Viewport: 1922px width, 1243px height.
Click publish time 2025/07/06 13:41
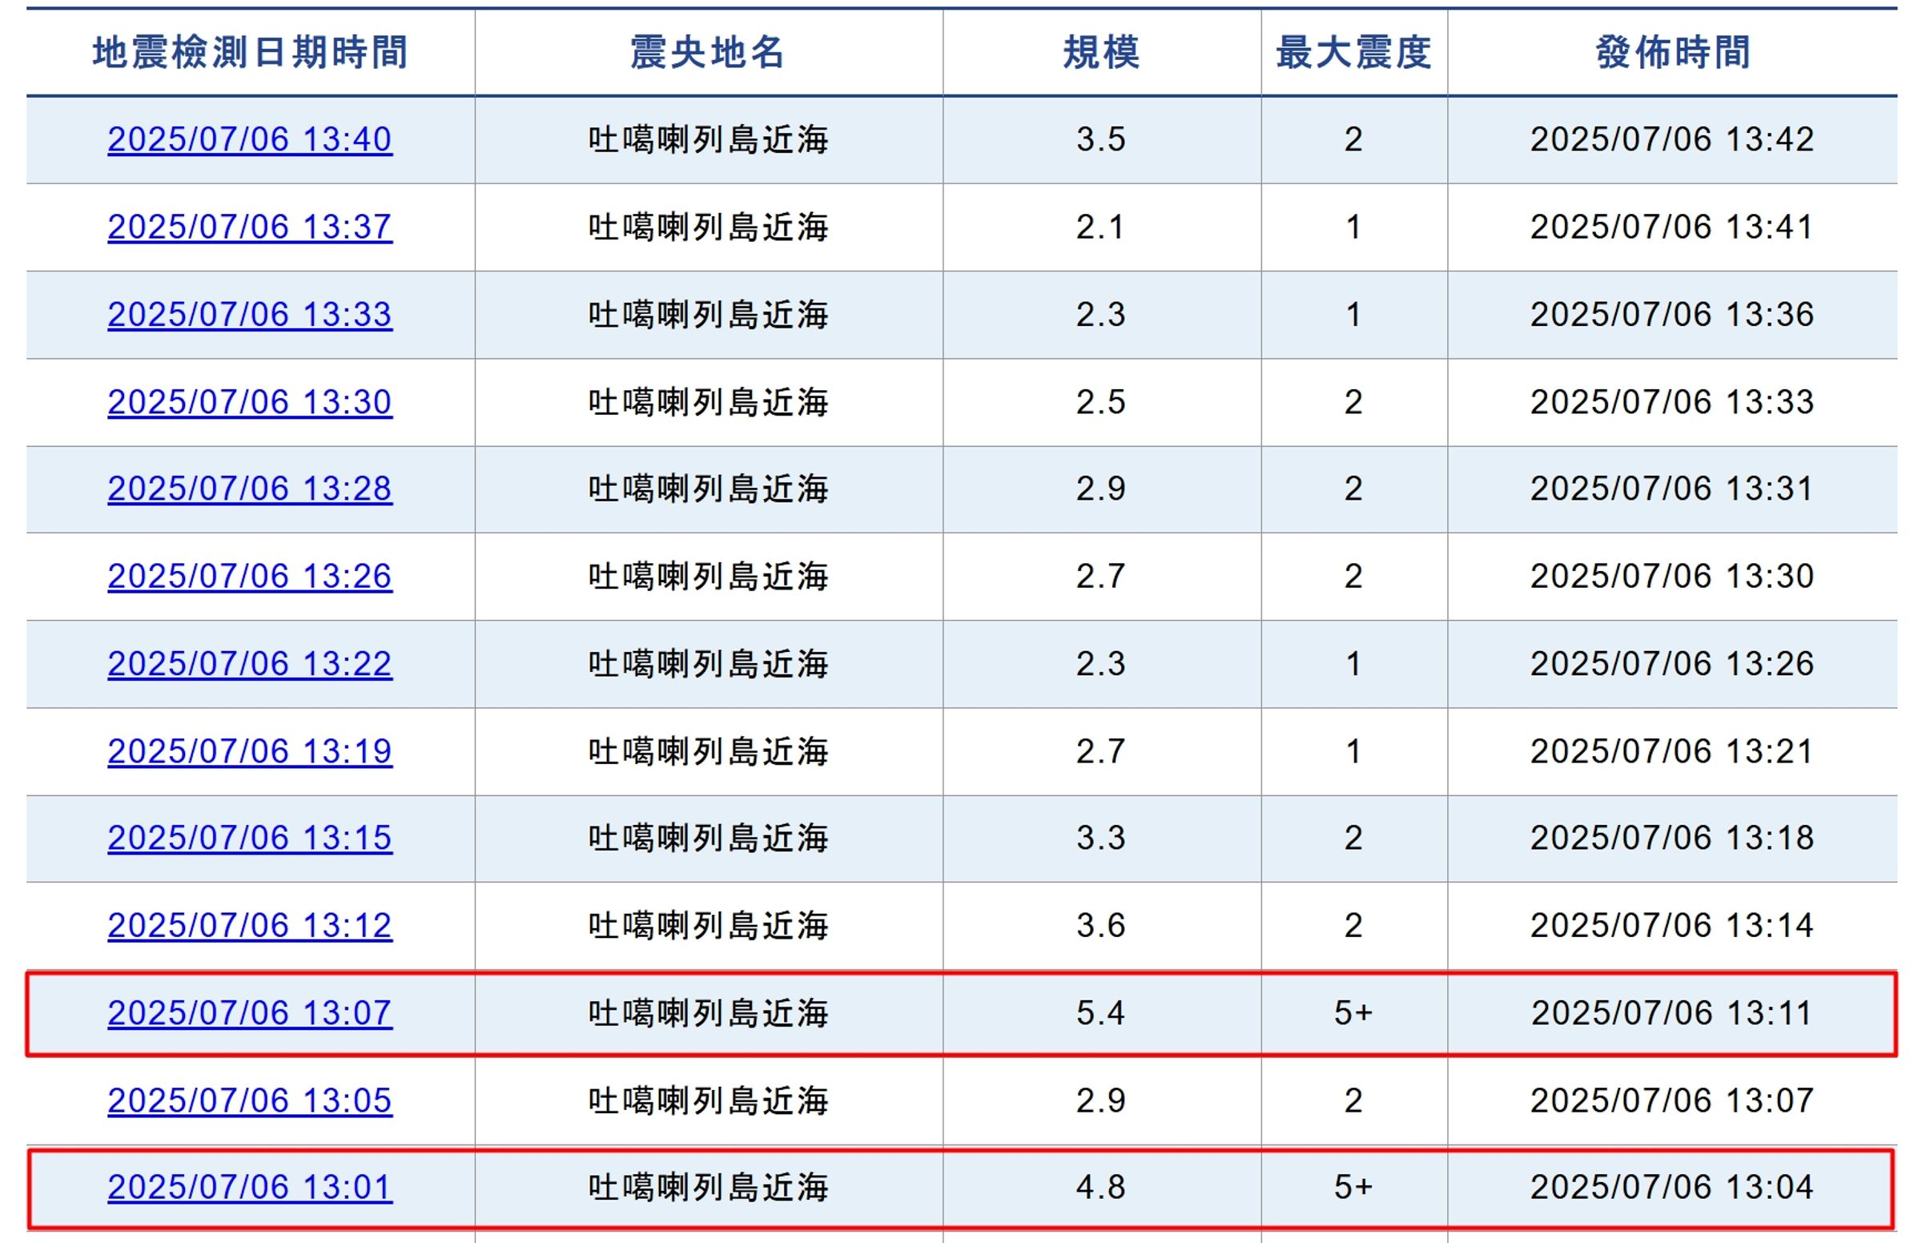tap(1672, 227)
